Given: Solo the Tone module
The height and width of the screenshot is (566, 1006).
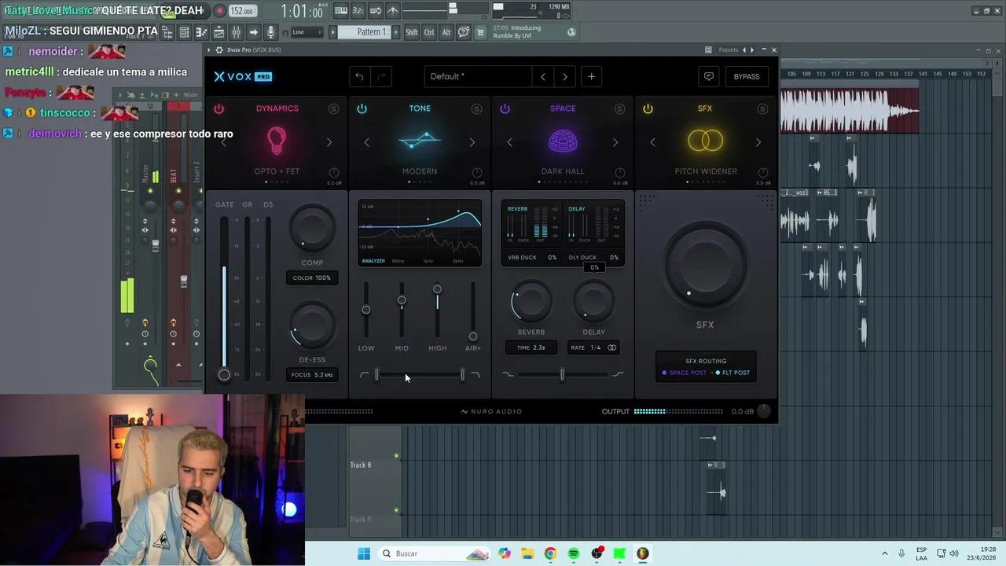Looking at the screenshot, I should (476, 108).
